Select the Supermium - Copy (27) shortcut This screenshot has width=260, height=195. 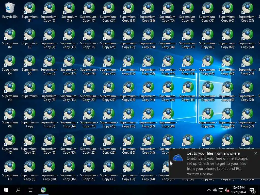(x=109, y=91)
